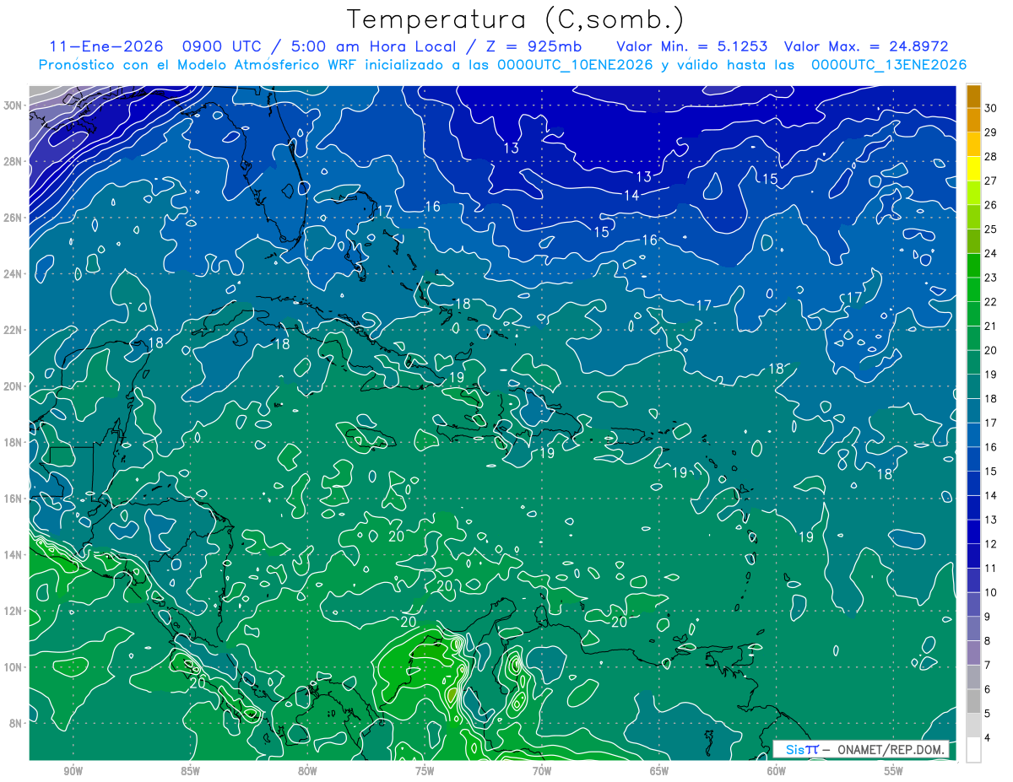1013x782 pixels.
Task: Click the colorbar swatch between 23 and 24
Action: click(x=973, y=266)
